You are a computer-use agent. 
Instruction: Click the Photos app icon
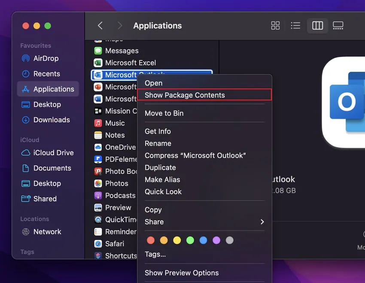point(98,183)
